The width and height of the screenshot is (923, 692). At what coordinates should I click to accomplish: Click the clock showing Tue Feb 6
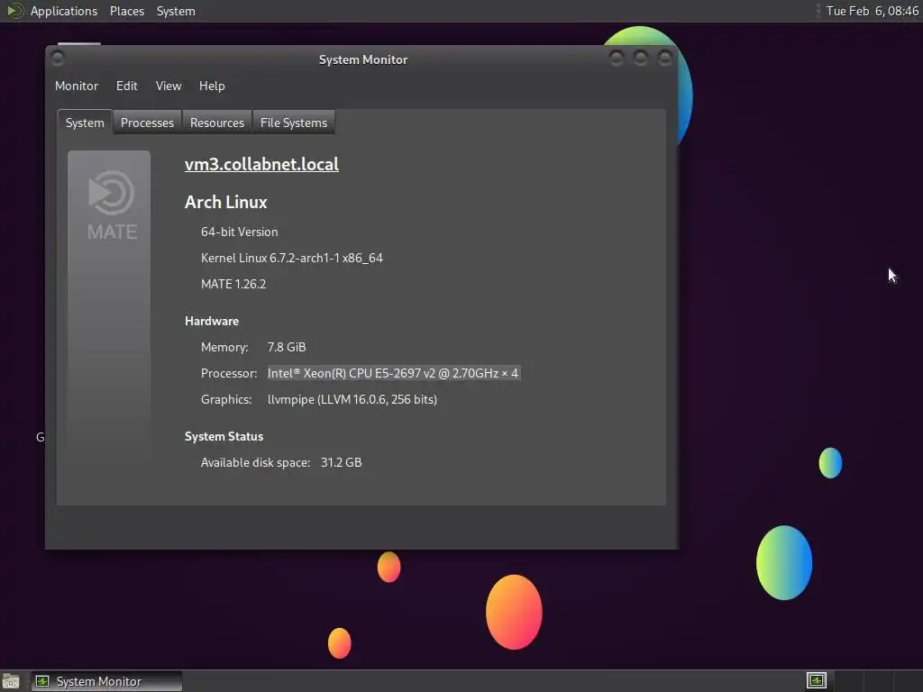872,11
